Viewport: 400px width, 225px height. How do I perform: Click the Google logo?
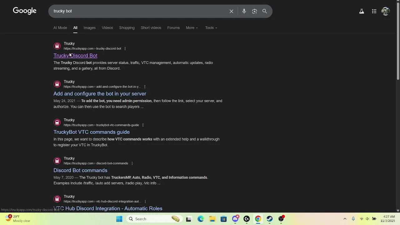25,11
